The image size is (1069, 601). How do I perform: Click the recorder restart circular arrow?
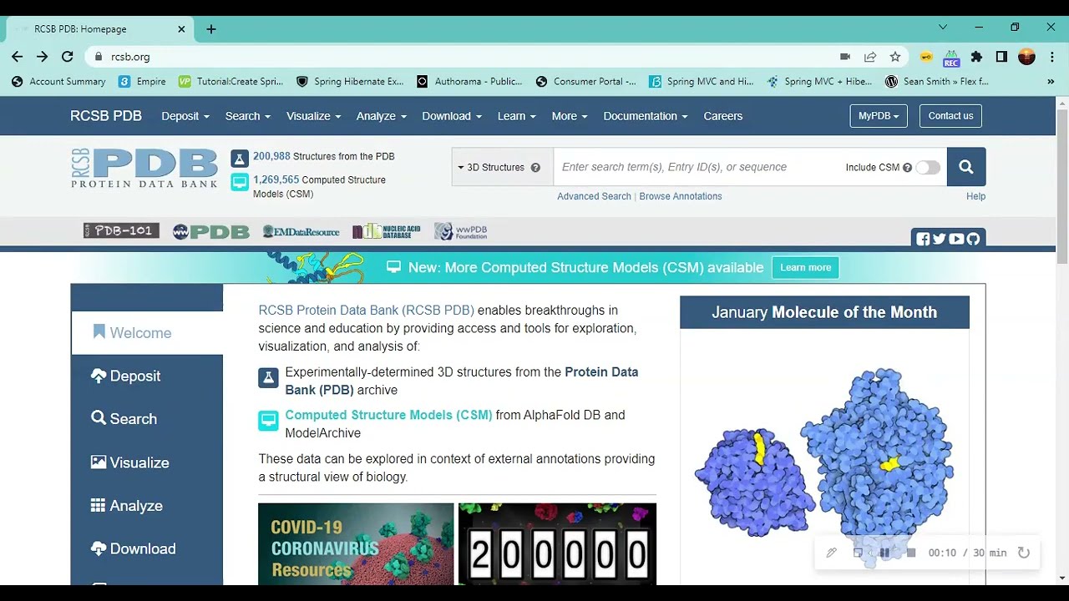coord(1024,553)
